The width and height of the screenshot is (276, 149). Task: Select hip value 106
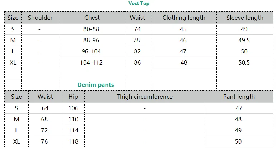(x=73, y=108)
